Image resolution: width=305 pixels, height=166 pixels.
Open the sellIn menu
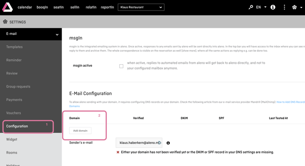click(x=74, y=7)
